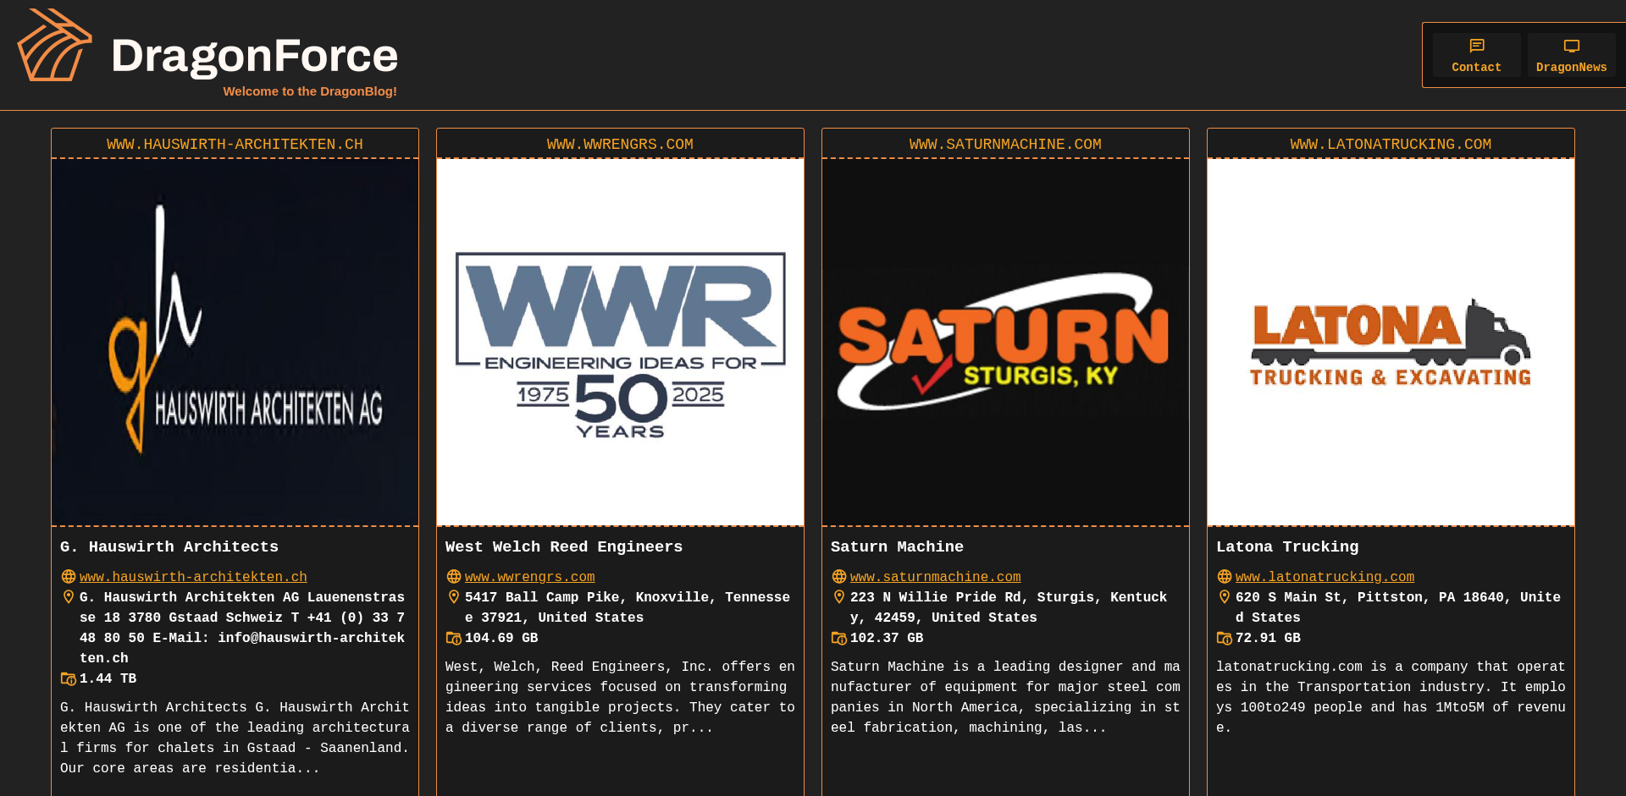Click location pin icon for Latona Trucking address
1626x796 pixels.
1225,597
